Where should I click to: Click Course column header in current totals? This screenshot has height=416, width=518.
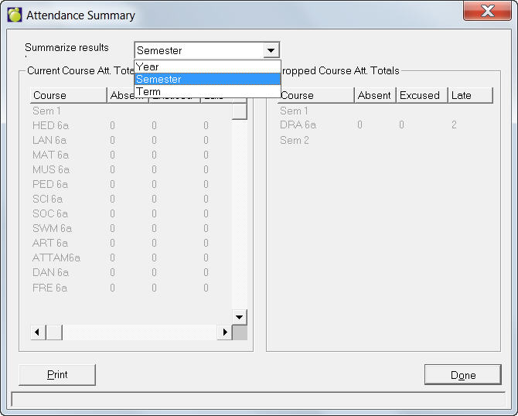pos(68,96)
